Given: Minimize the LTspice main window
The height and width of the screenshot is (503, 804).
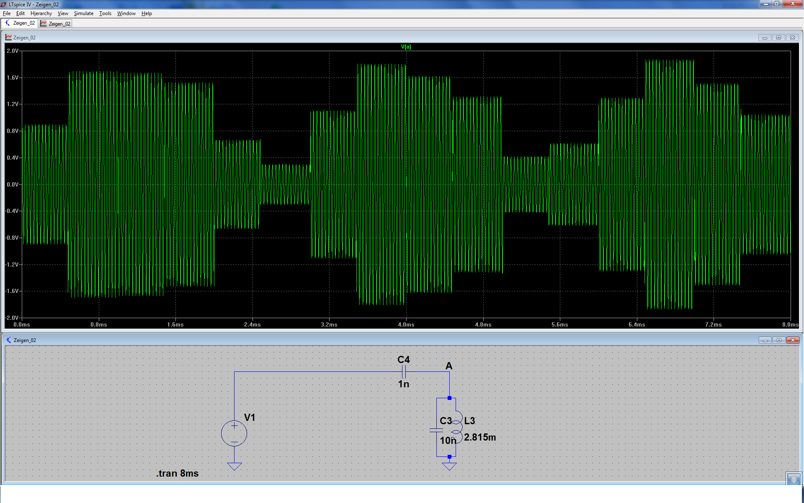Looking at the screenshot, I should pos(765,4).
